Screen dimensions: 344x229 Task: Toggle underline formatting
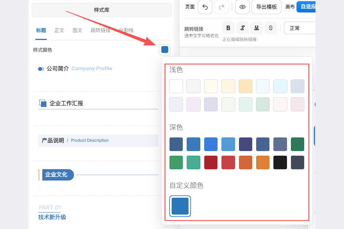[257, 28]
